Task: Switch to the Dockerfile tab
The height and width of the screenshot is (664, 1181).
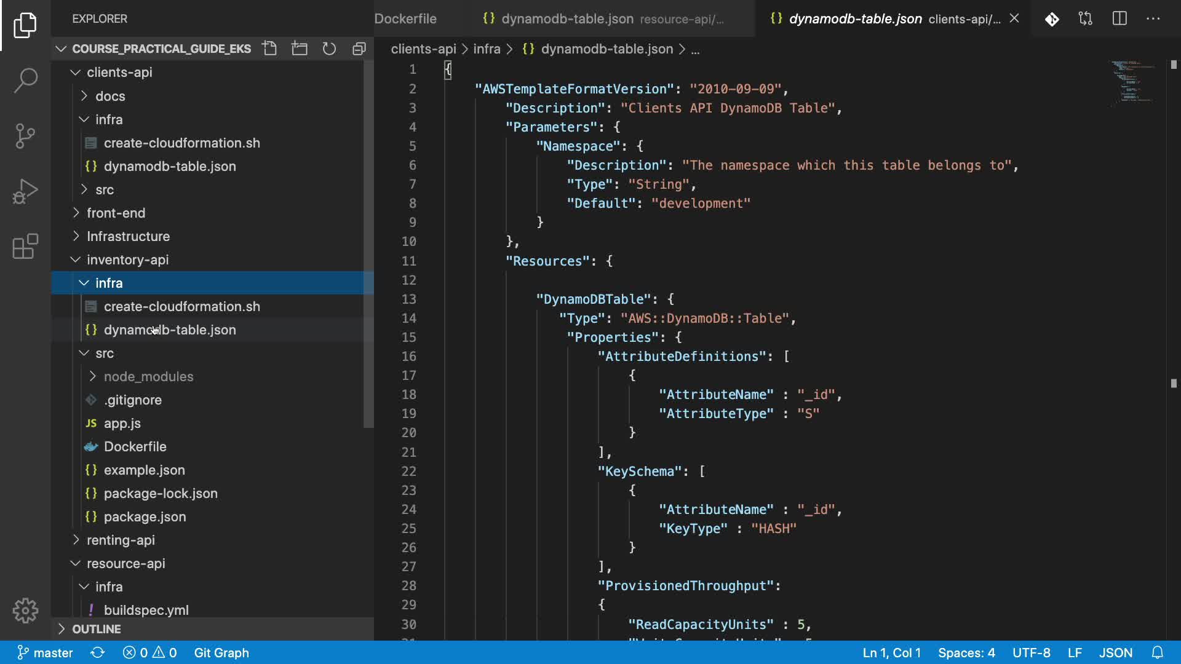Action: pos(405,18)
